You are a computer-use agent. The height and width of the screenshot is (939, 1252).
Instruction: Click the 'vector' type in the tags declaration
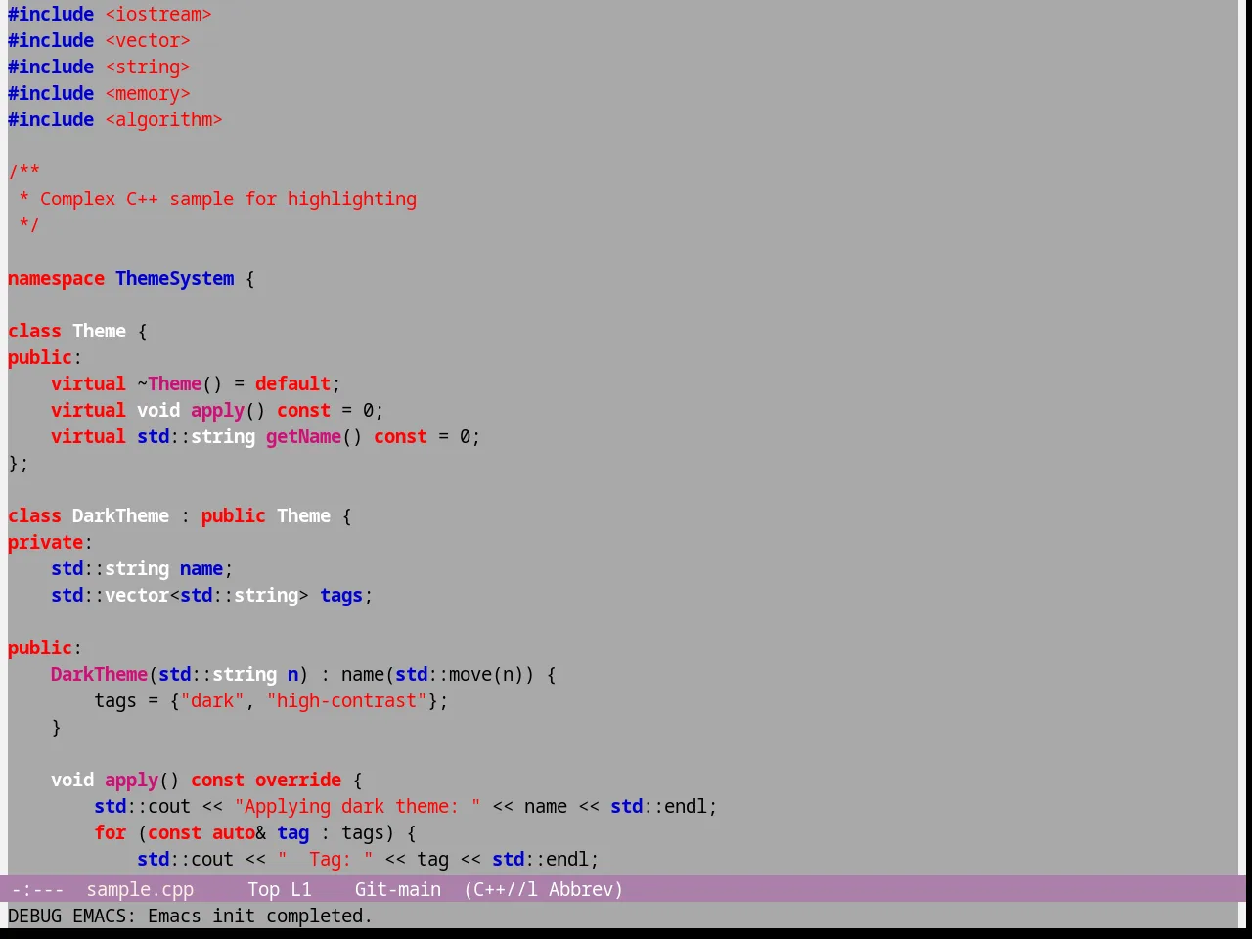coord(137,596)
